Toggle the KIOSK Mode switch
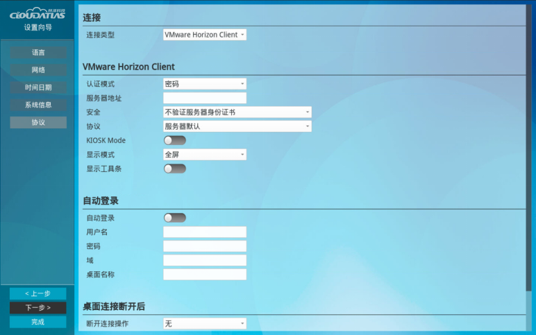Image resolution: width=536 pixels, height=335 pixels. 174,140
